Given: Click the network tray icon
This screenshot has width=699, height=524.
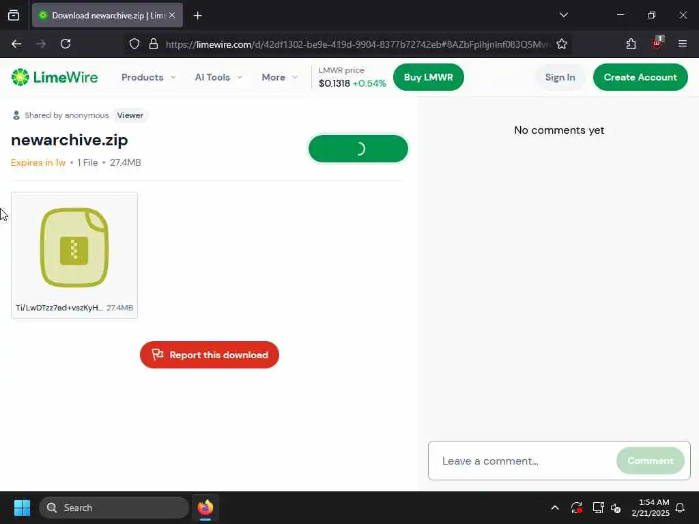Looking at the screenshot, I should click(598, 508).
